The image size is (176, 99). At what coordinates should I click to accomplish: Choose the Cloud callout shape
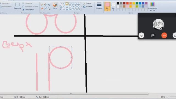pos(79,9)
